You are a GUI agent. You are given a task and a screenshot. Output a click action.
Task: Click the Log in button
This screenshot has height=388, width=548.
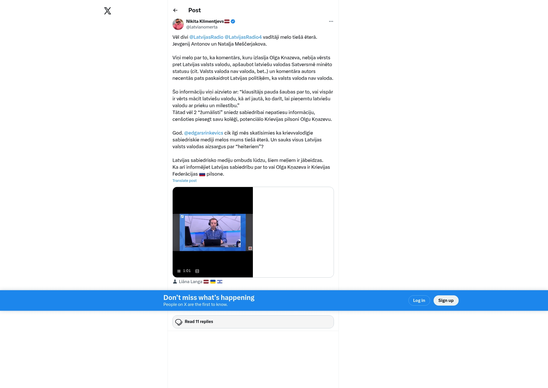[419, 300]
